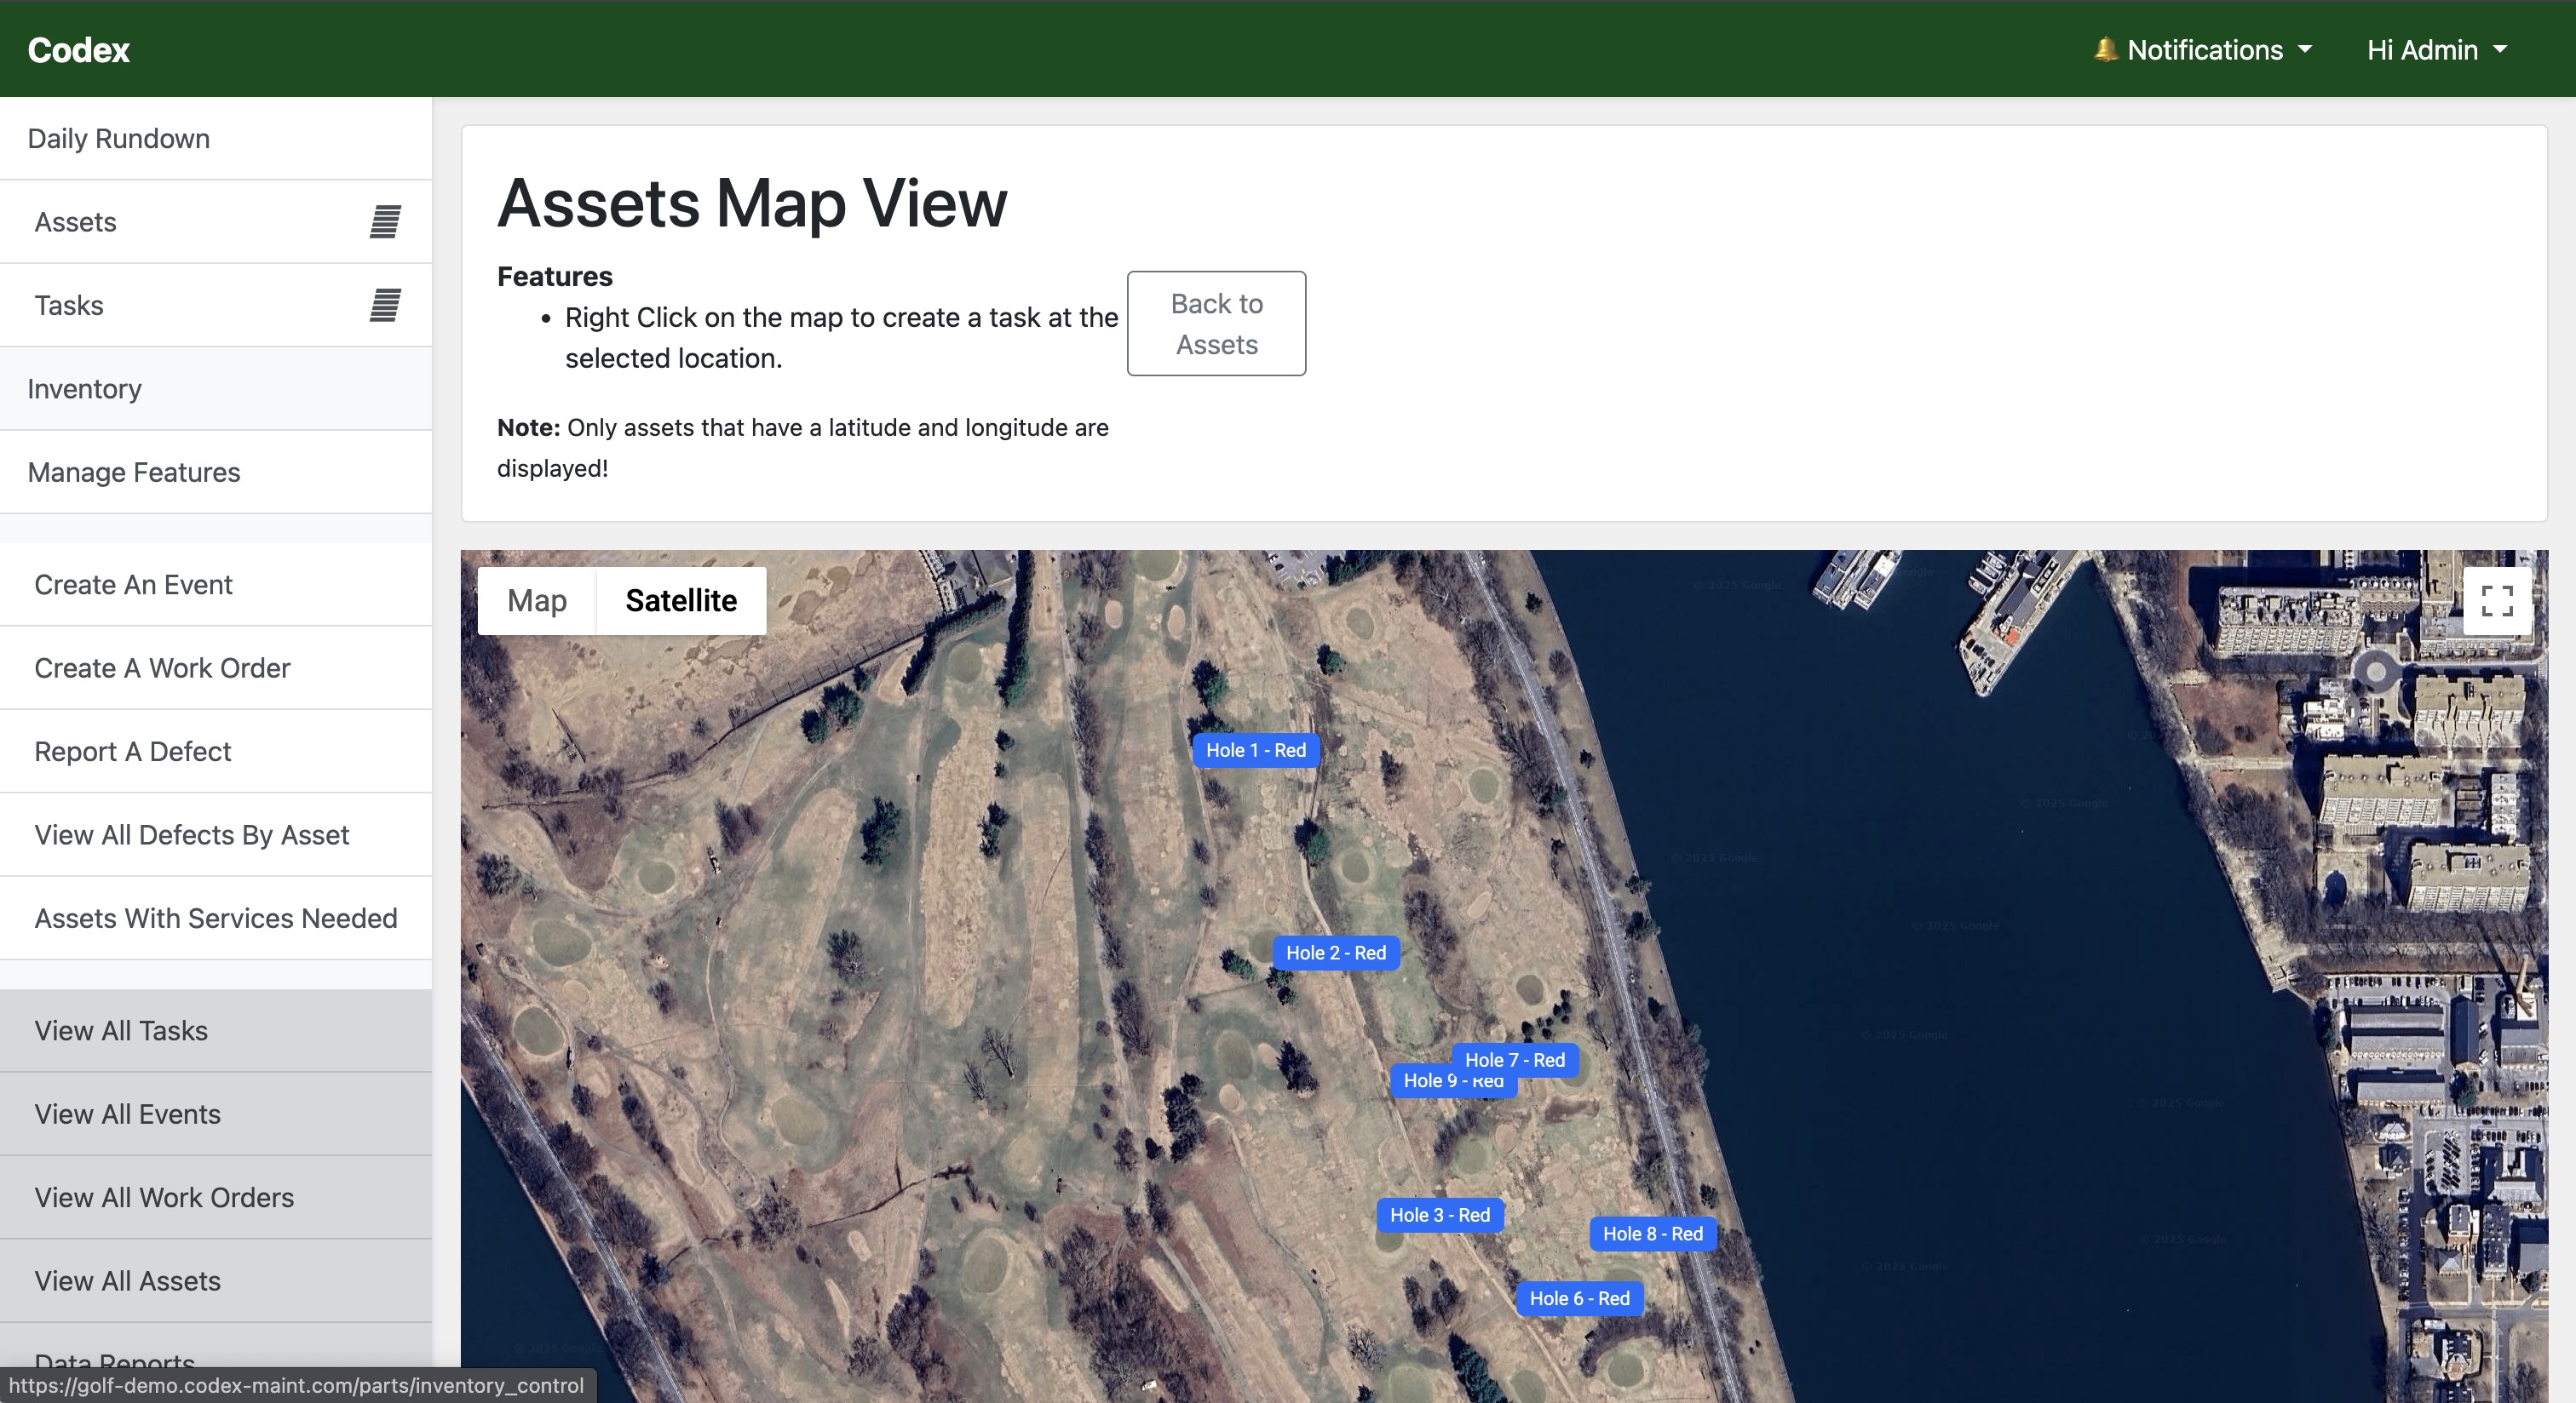Select the Hole 8 - Red map marker

click(x=1652, y=1233)
